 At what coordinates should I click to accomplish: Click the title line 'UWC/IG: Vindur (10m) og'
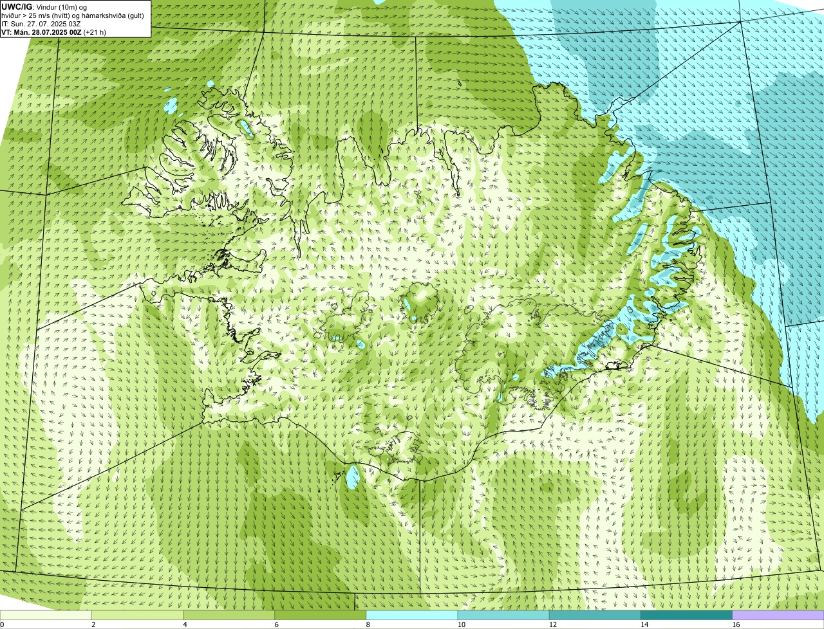[44, 7]
